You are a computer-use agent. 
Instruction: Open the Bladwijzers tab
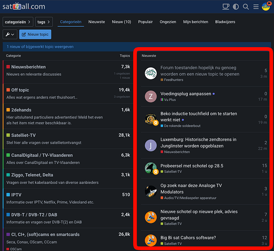click(x=225, y=22)
